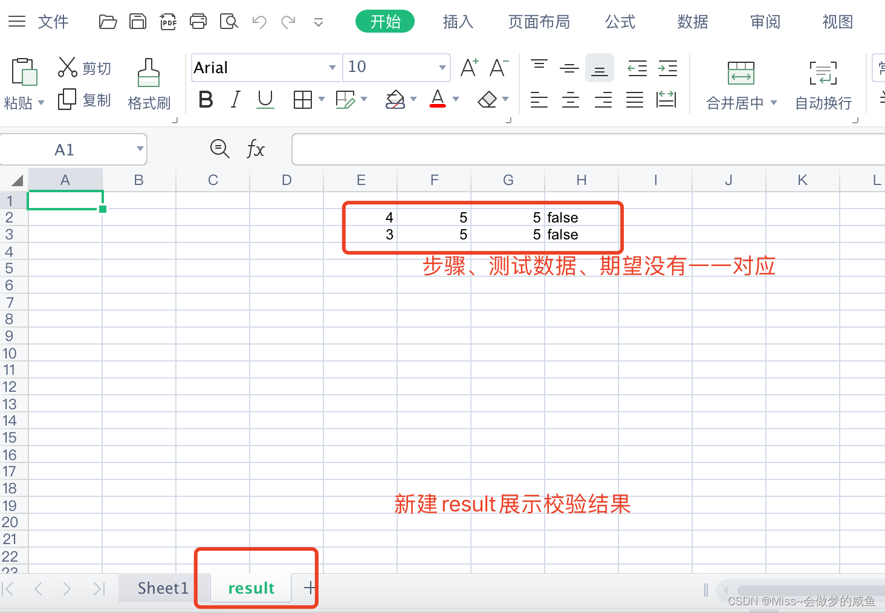The width and height of the screenshot is (885, 613).
Task: Click the cell borders icon
Action: [x=302, y=99]
